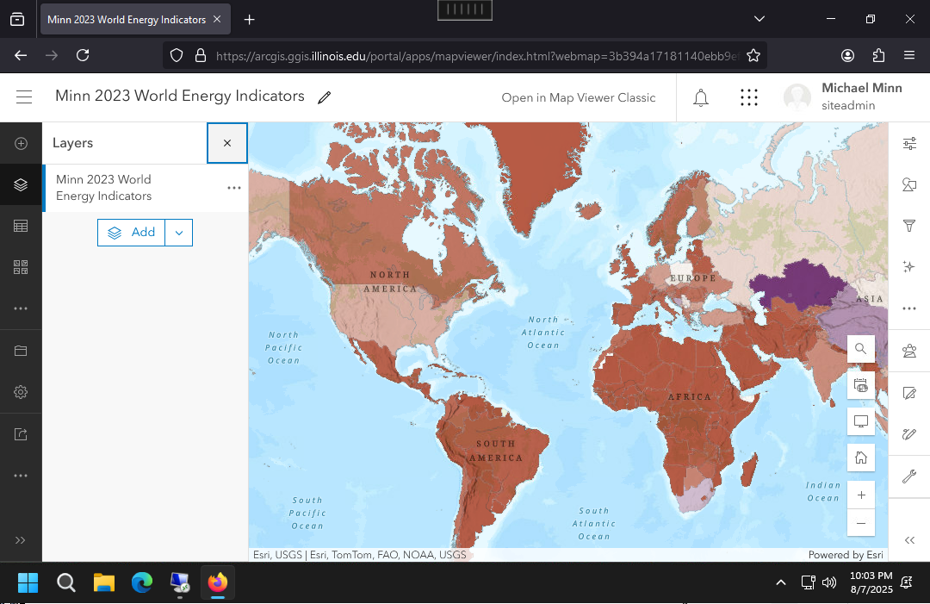Open the main hamburger menu
The height and width of the screenshot is (604, 930).
(x=24, y=97)
